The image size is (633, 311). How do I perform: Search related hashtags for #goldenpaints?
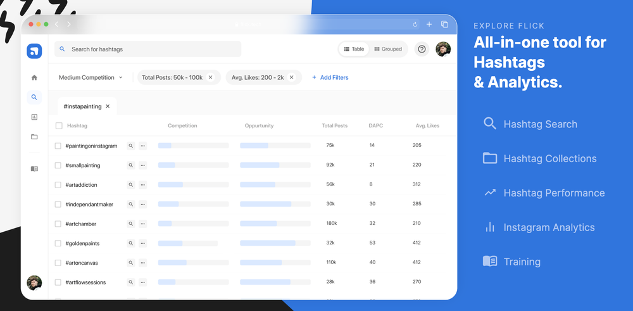click(131, 243)
